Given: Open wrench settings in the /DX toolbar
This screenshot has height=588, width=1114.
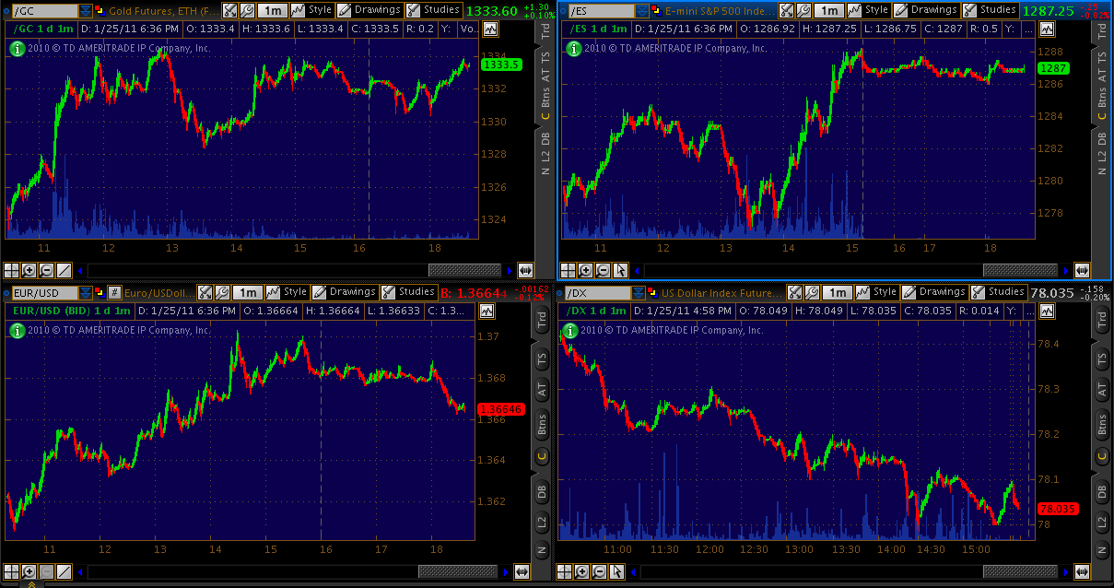Looking at the screenshot, I should point(811,292).
